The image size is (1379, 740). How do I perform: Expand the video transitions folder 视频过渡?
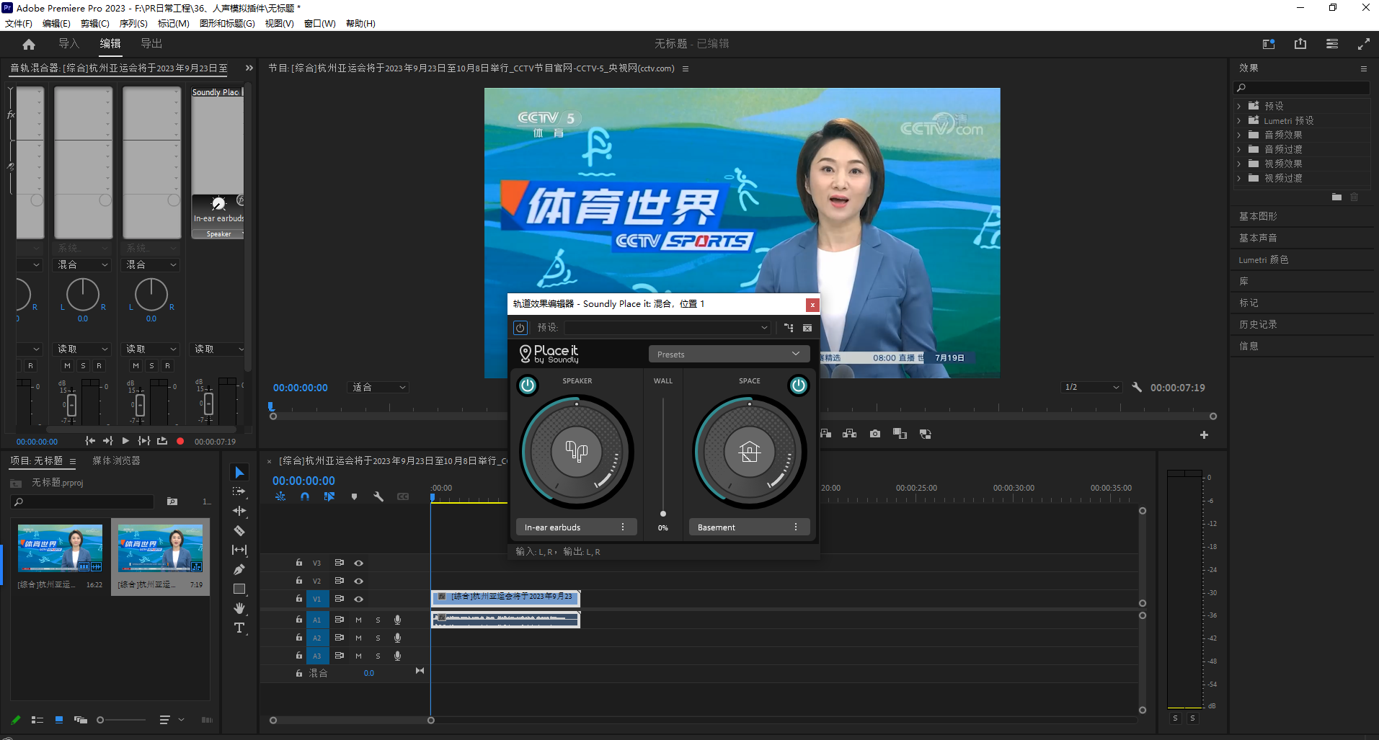click(1239, 178)
